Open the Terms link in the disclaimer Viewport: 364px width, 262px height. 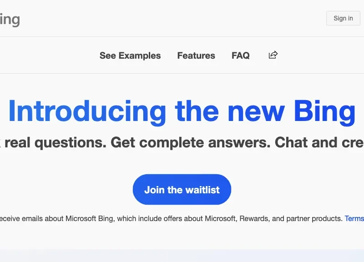pyautogui.click(x=354, y=218)
